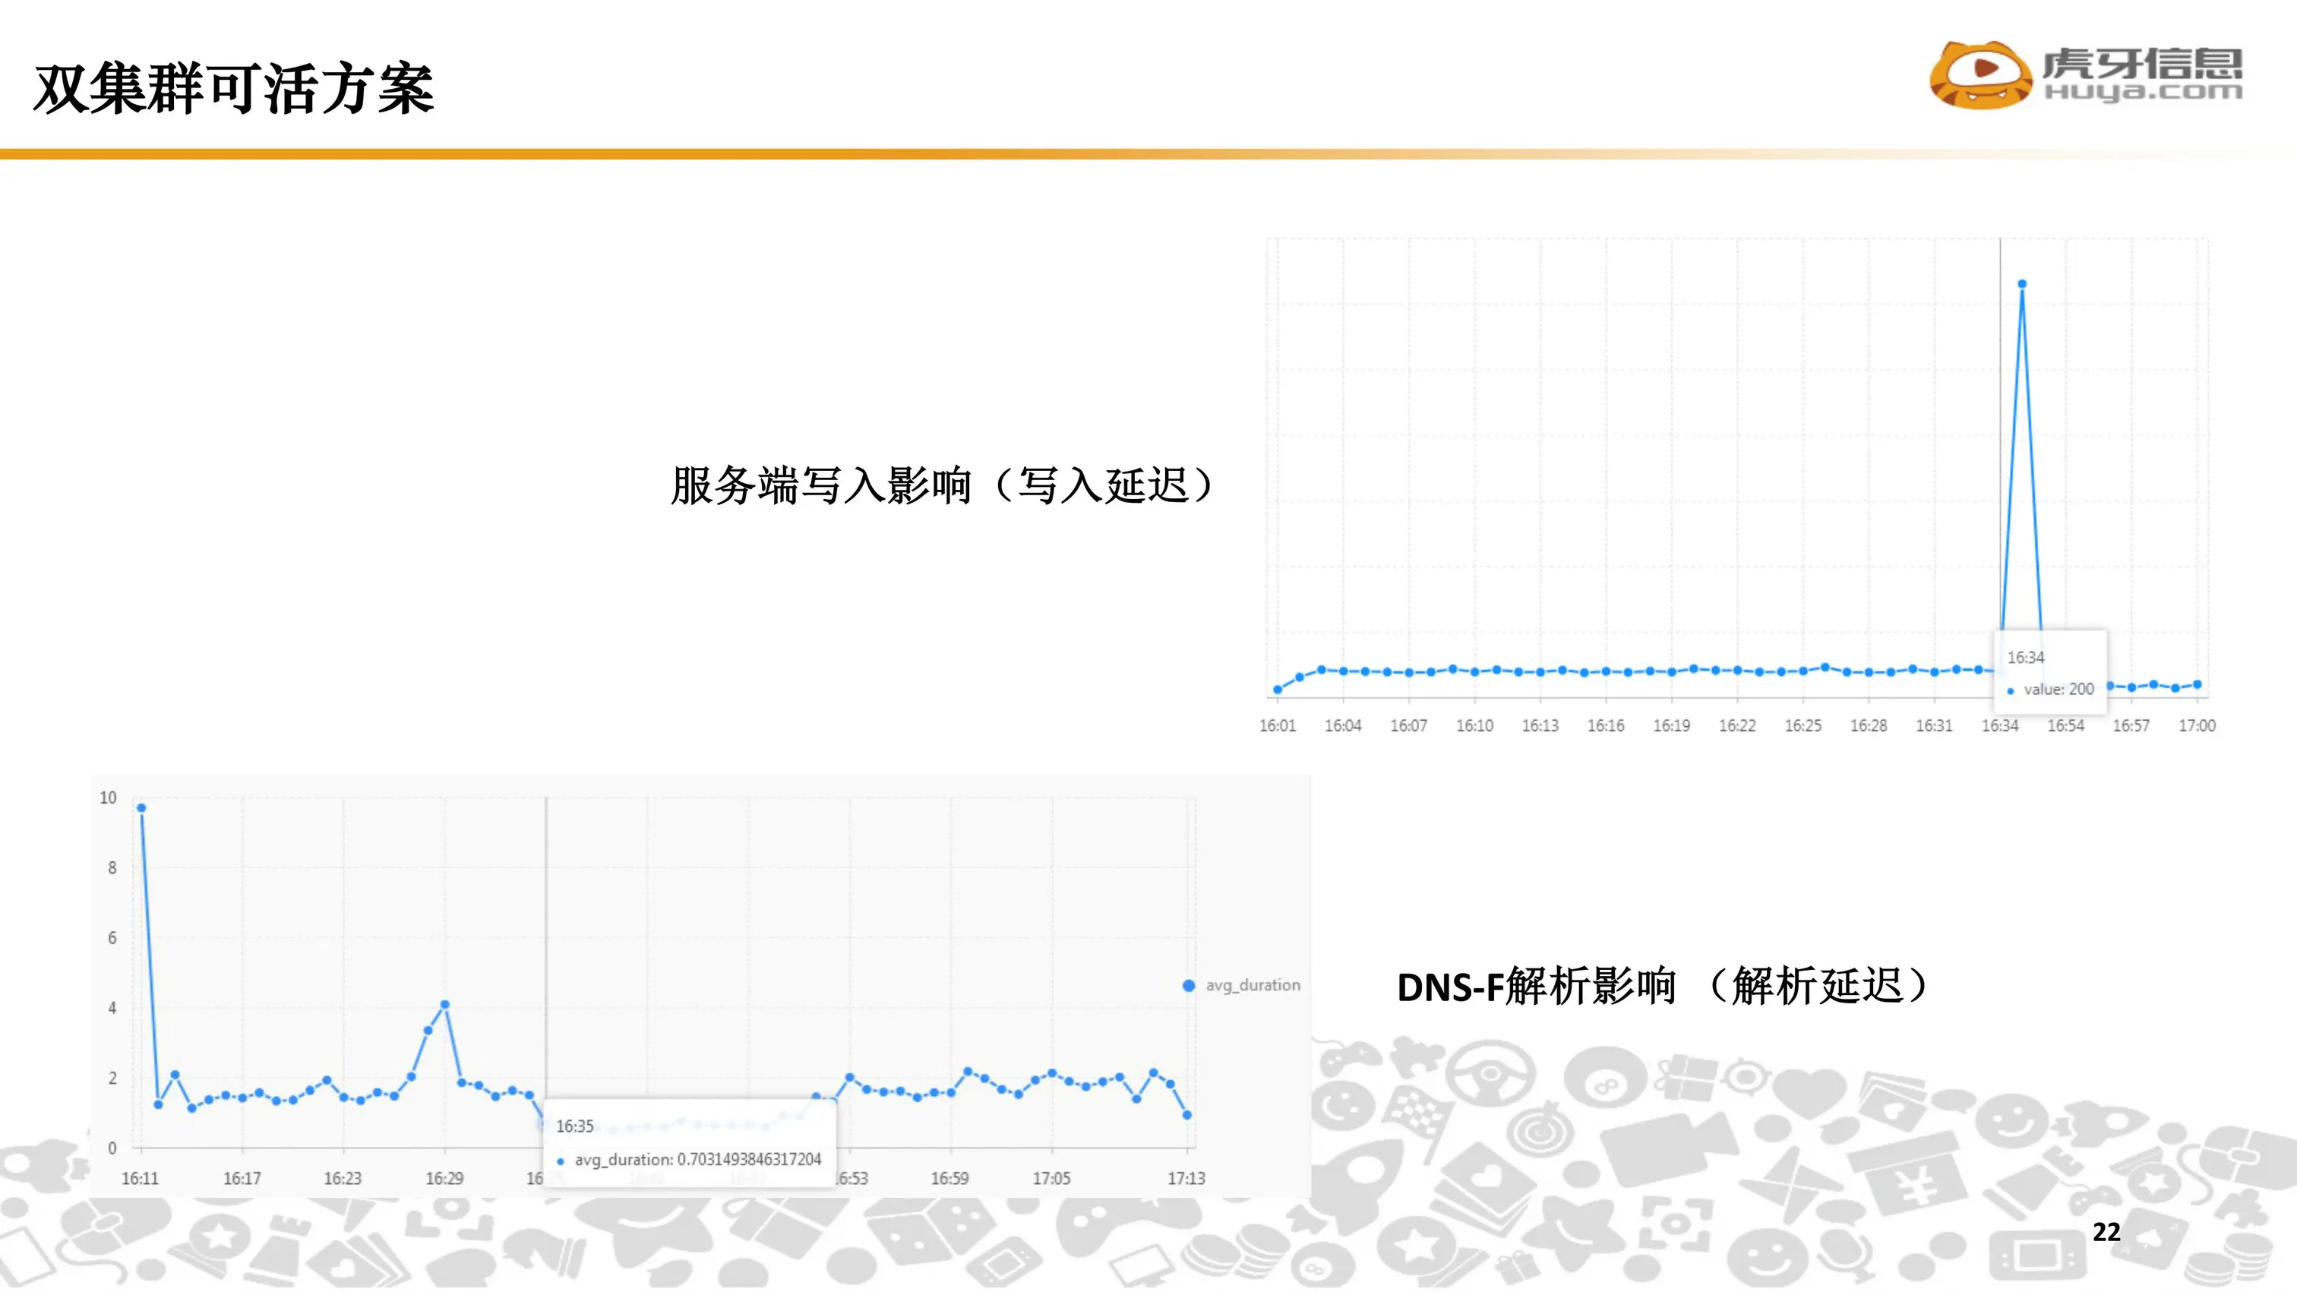Click the last data point at 17:13
Screen dimensions: 2297x1292
[x=1186, y=1114]
